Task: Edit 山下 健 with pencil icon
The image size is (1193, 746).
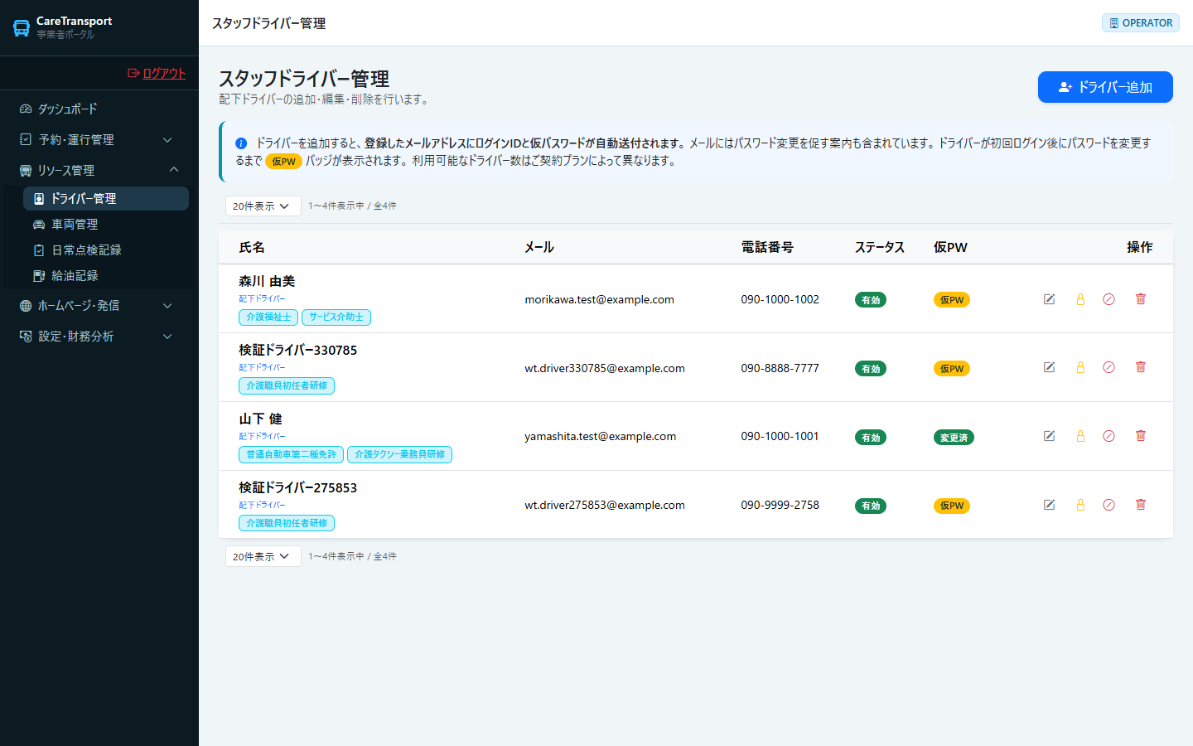Action: point(1049,436)
